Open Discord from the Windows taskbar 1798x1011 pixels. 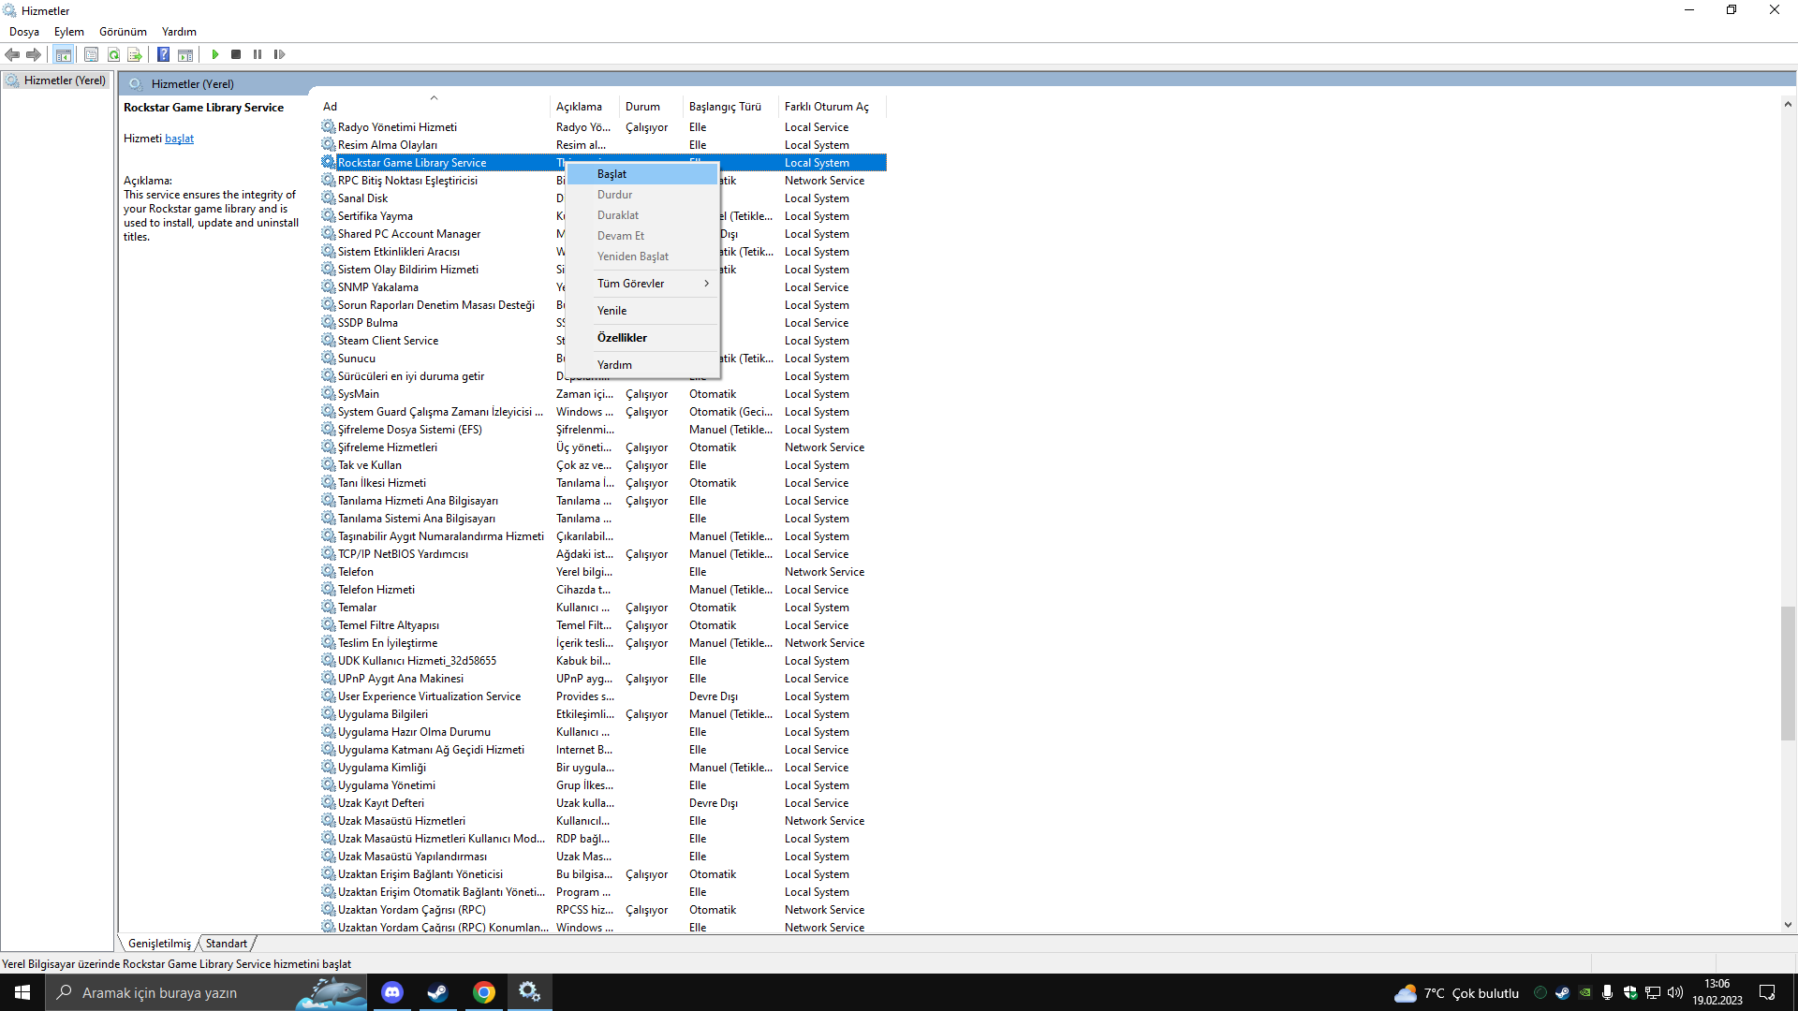pos(392,992)
